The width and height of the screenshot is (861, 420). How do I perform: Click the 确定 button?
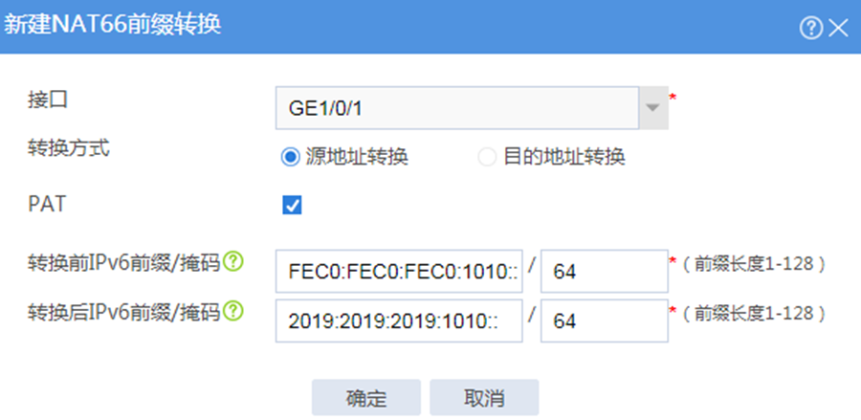click(366, 397)
